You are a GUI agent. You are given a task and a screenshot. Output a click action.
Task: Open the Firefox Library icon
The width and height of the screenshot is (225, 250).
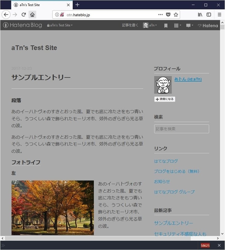200,15
